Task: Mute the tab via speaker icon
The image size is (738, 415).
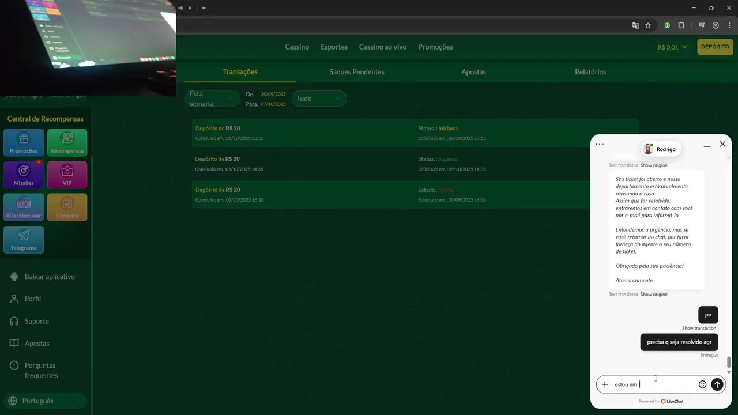Action: [180, 8]
